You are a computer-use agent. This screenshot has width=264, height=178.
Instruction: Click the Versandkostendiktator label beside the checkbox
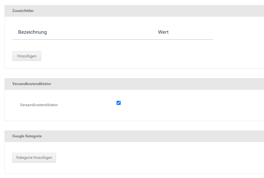[x=39, y=105]
